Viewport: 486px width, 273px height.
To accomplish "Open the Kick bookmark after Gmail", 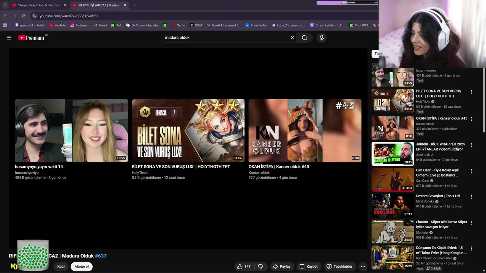I will [117, 25].
